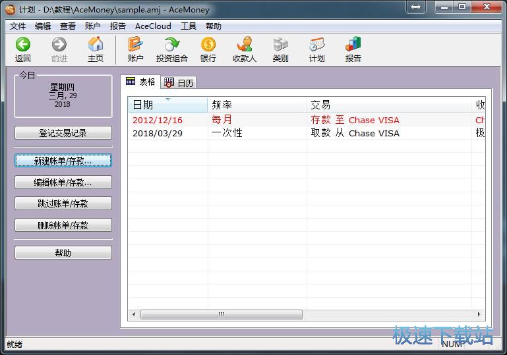Close the AceMoney window

pyautogui.click(x=487, y=7)
